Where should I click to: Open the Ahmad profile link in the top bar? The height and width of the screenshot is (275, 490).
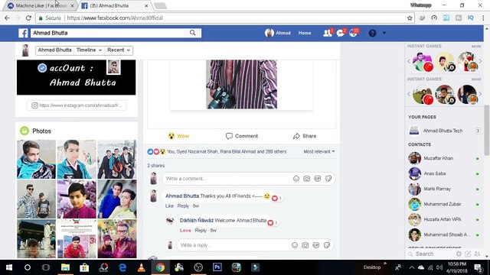tap(278, 33)
